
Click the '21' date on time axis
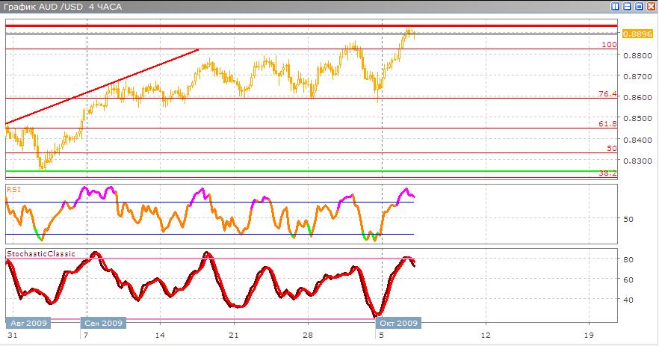tap(234, 336)
